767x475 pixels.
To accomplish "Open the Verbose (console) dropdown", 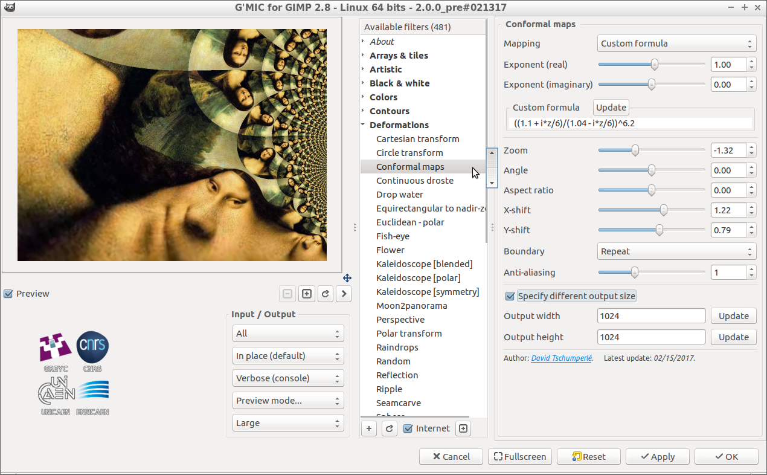I will 288,378.
